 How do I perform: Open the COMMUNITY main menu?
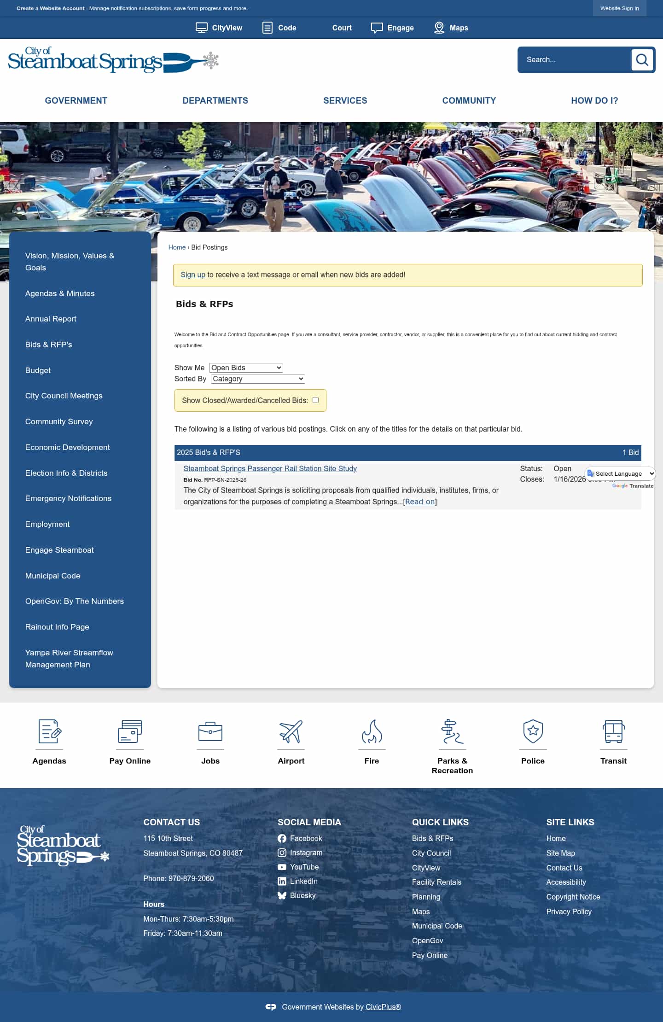tap(469, 100)
